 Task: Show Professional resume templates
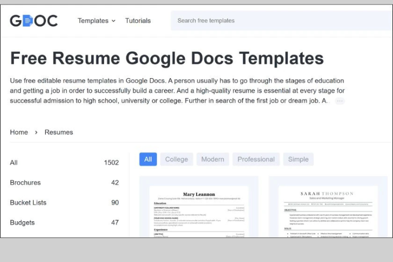[x=256, y=159]
